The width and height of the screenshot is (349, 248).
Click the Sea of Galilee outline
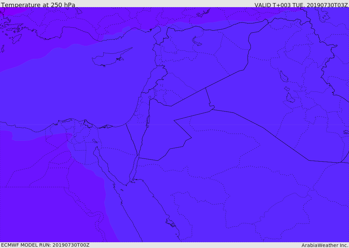pos(150,97)
